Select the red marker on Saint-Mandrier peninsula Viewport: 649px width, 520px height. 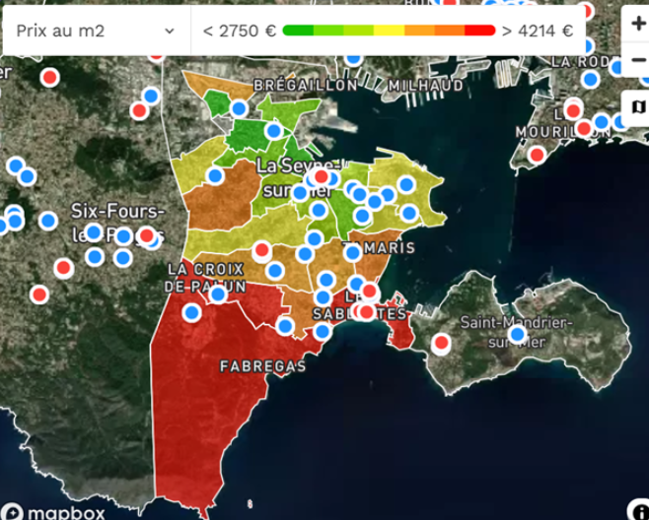pyautogui.click(x=441, y=343)
